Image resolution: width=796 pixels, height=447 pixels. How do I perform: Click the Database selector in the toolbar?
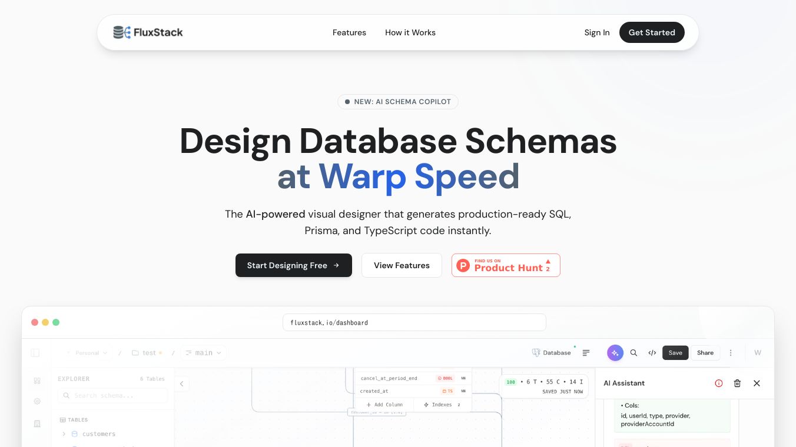tap(552, 353)
